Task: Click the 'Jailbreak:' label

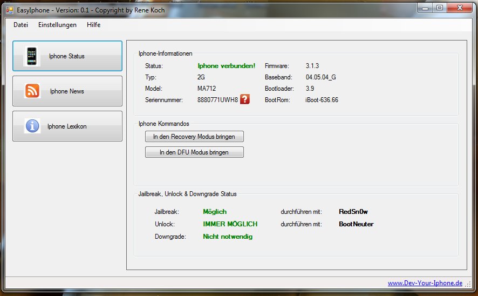Action: (x=167, y=212)
